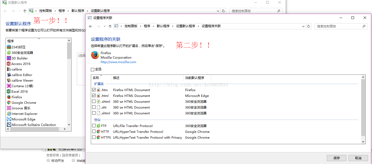Go back in 设置程序关联 window
Viewport: 372px width, 164px height.
(x=91, y=26)
